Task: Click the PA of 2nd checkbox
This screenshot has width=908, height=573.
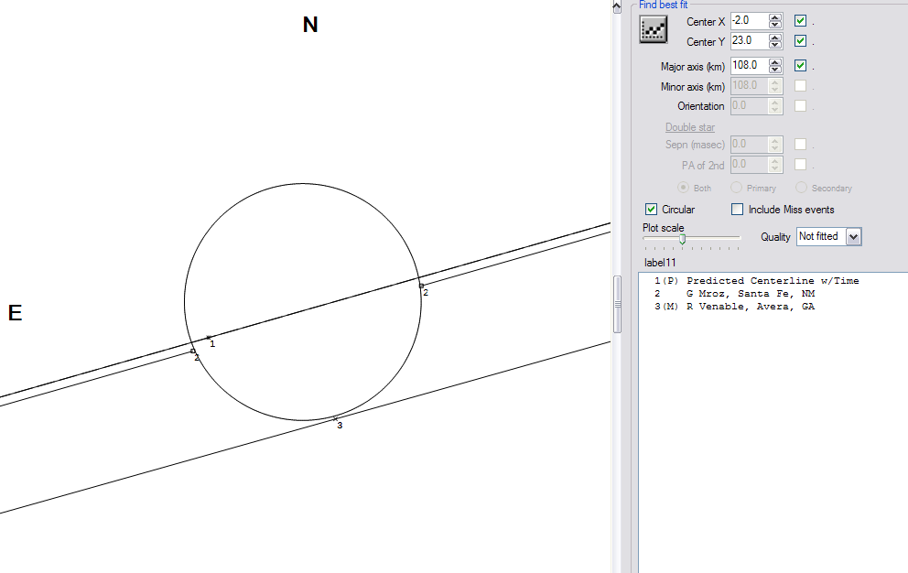Action: (800, 165)
